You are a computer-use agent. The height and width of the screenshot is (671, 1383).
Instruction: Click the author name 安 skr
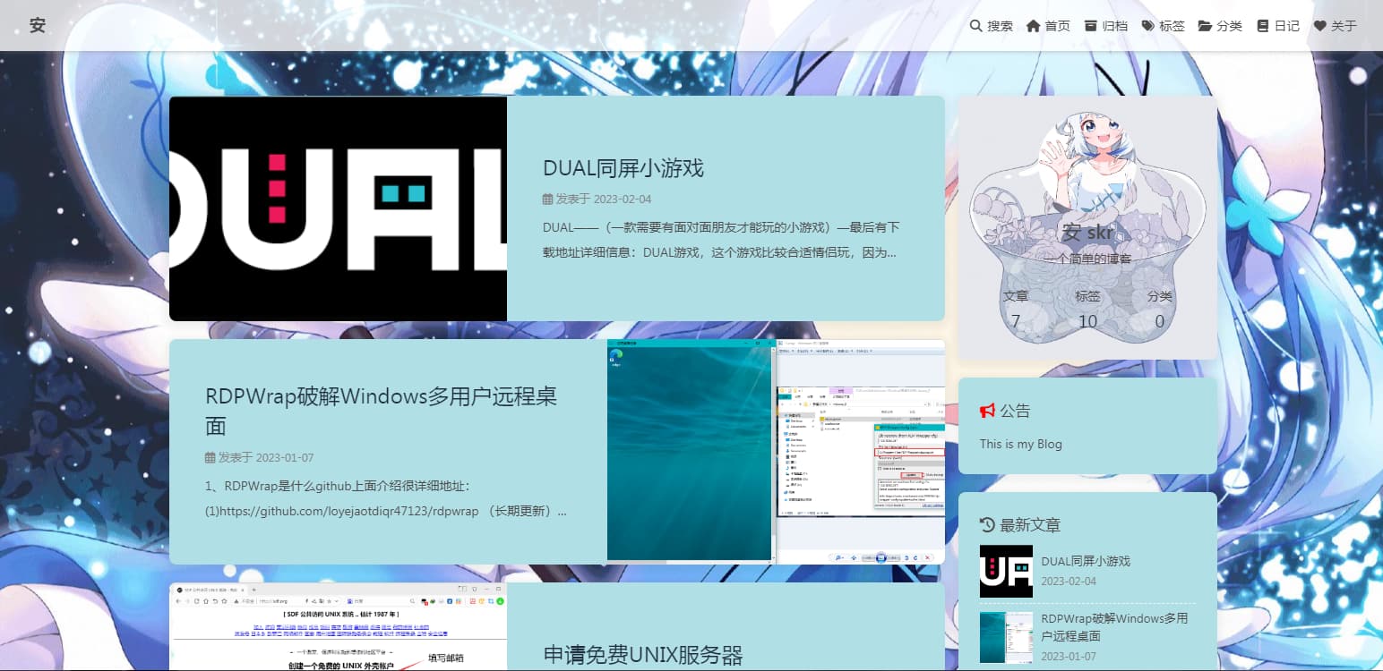1087,233
